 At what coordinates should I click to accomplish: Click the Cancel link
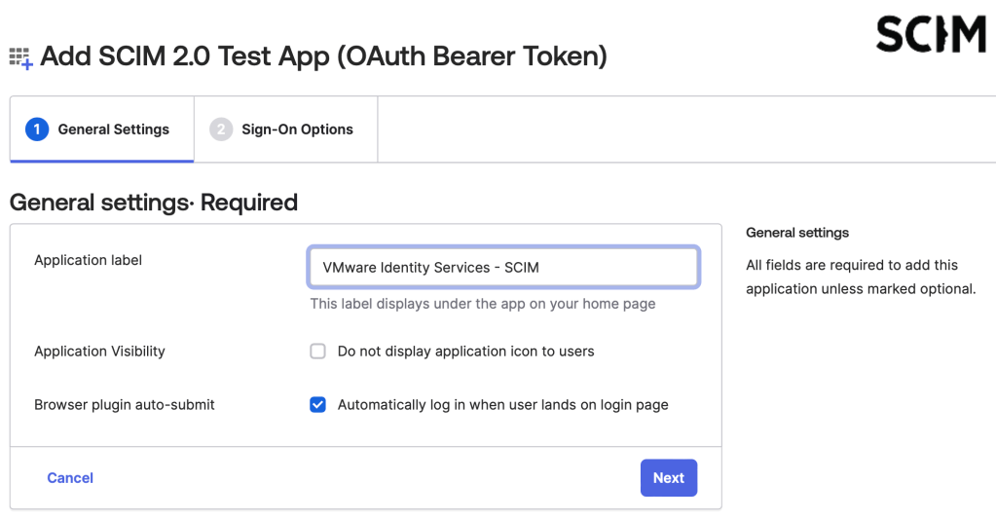pos(70,478)
